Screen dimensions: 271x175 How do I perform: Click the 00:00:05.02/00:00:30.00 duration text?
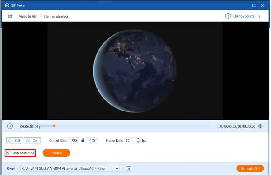click(x=237, y=126)
